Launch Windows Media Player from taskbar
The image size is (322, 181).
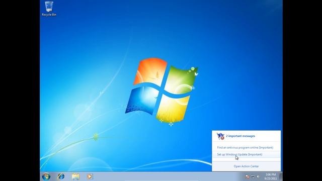(x=90, y=176)
